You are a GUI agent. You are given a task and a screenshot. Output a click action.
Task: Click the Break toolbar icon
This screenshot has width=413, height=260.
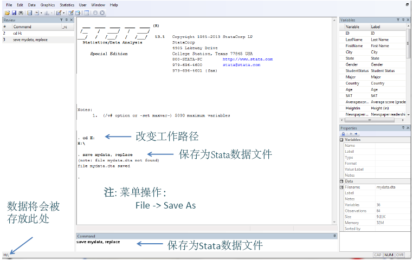(102, 12)
